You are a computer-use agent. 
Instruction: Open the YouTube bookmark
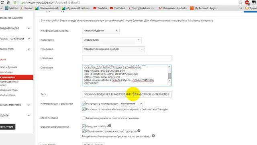coord(100,8)
